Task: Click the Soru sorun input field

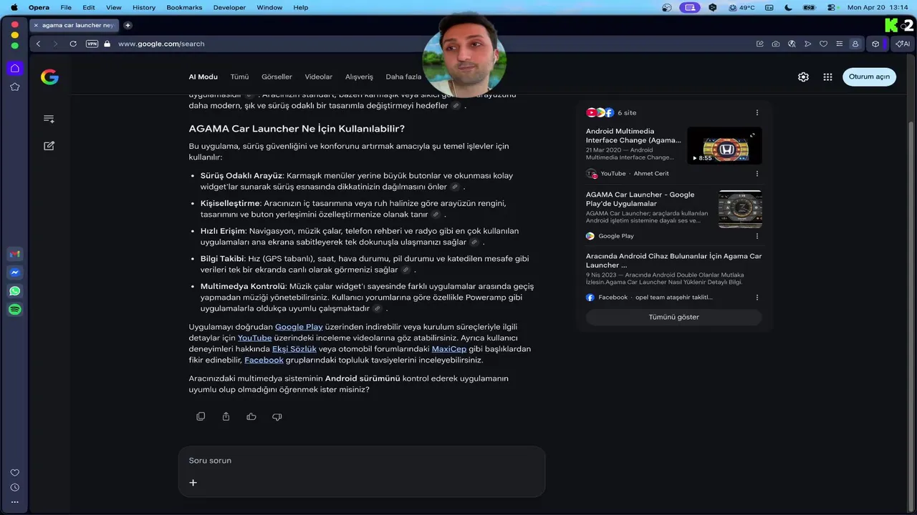Action: [x=362, y=461]
